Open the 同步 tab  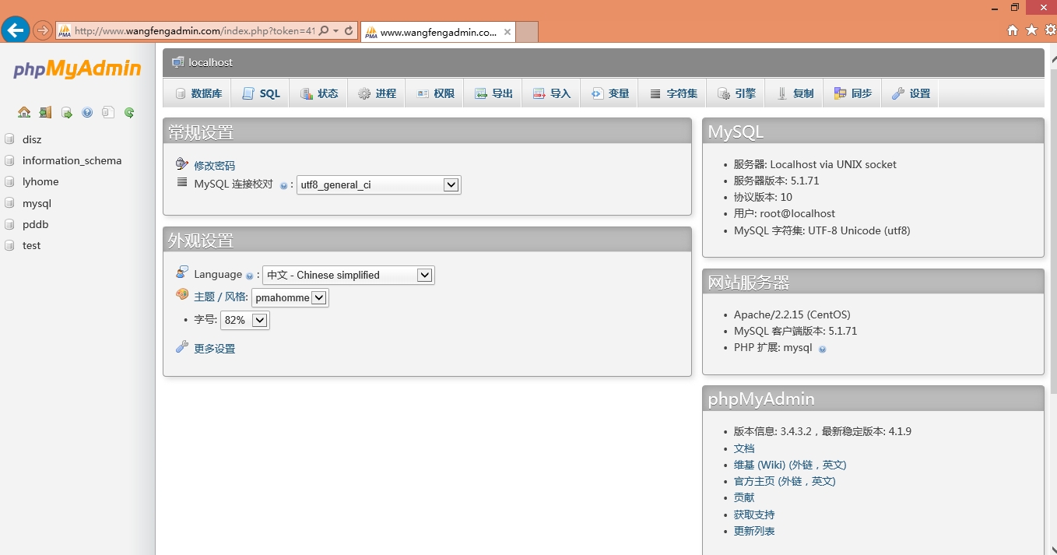pos(852,93)
